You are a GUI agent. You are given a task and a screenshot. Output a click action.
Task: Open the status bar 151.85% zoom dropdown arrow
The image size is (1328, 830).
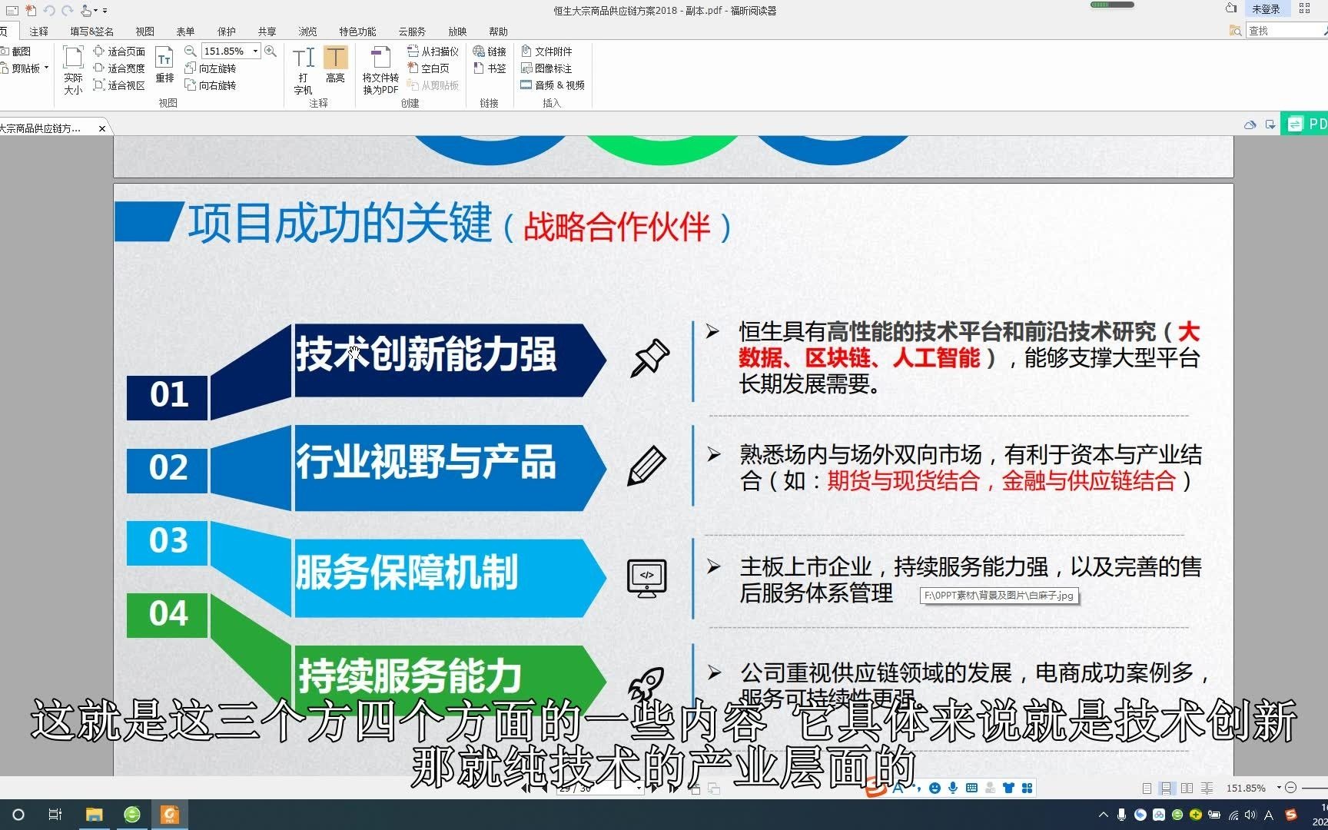(1279, 788)
